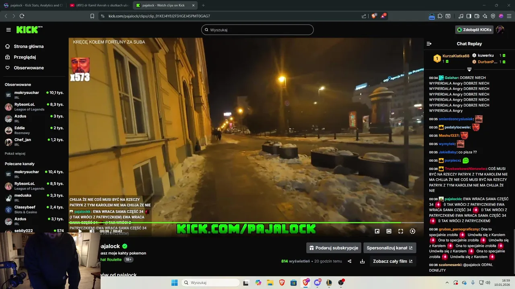
Task: Open Obserwowane in the sidebar
Action: 29,68
